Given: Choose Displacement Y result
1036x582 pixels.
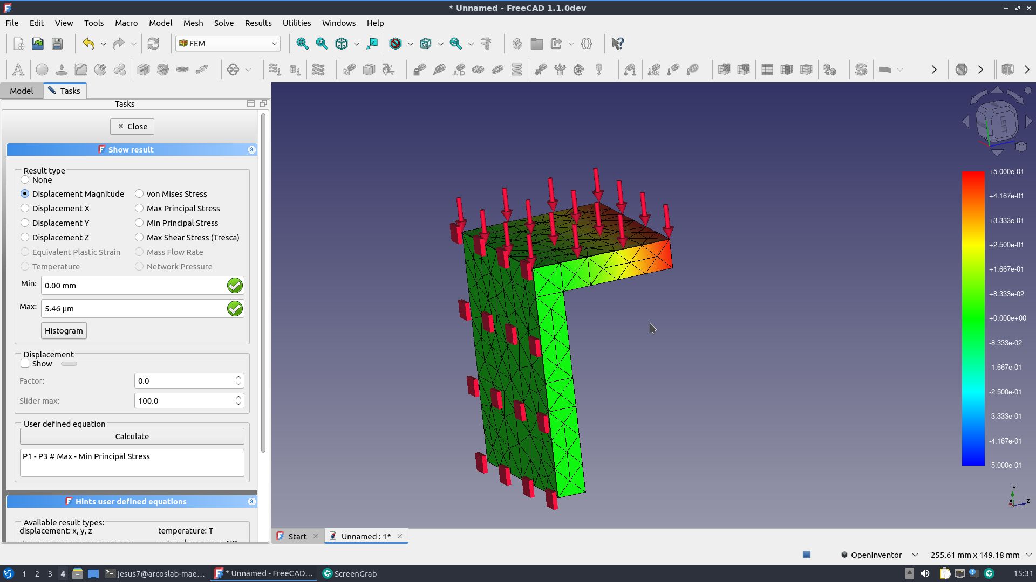Looking at the screenshot, I should pyautogui.click(x=55, y=223).
